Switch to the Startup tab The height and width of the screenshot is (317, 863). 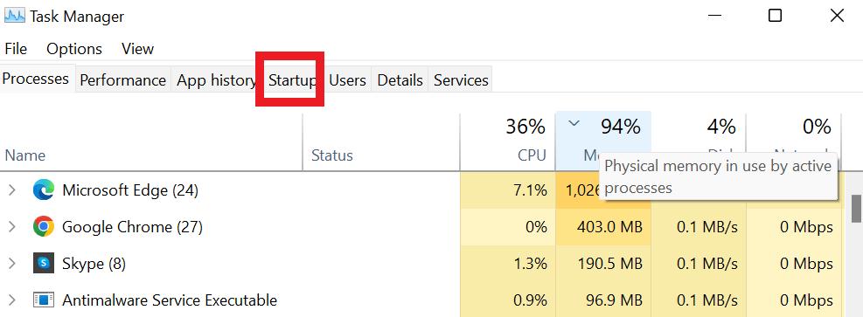[292, 80]
